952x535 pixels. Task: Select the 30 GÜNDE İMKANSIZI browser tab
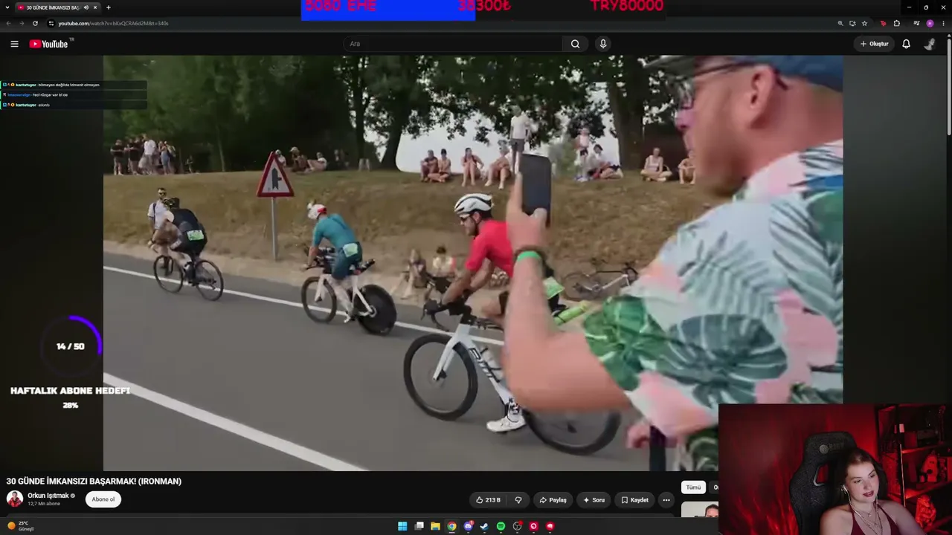coord(57,7)
